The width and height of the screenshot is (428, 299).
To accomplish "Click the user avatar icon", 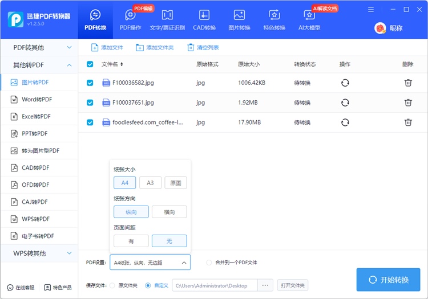I will coord(380,28).
